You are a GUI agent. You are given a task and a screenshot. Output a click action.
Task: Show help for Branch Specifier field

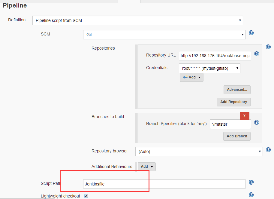[x=257, y=122]
